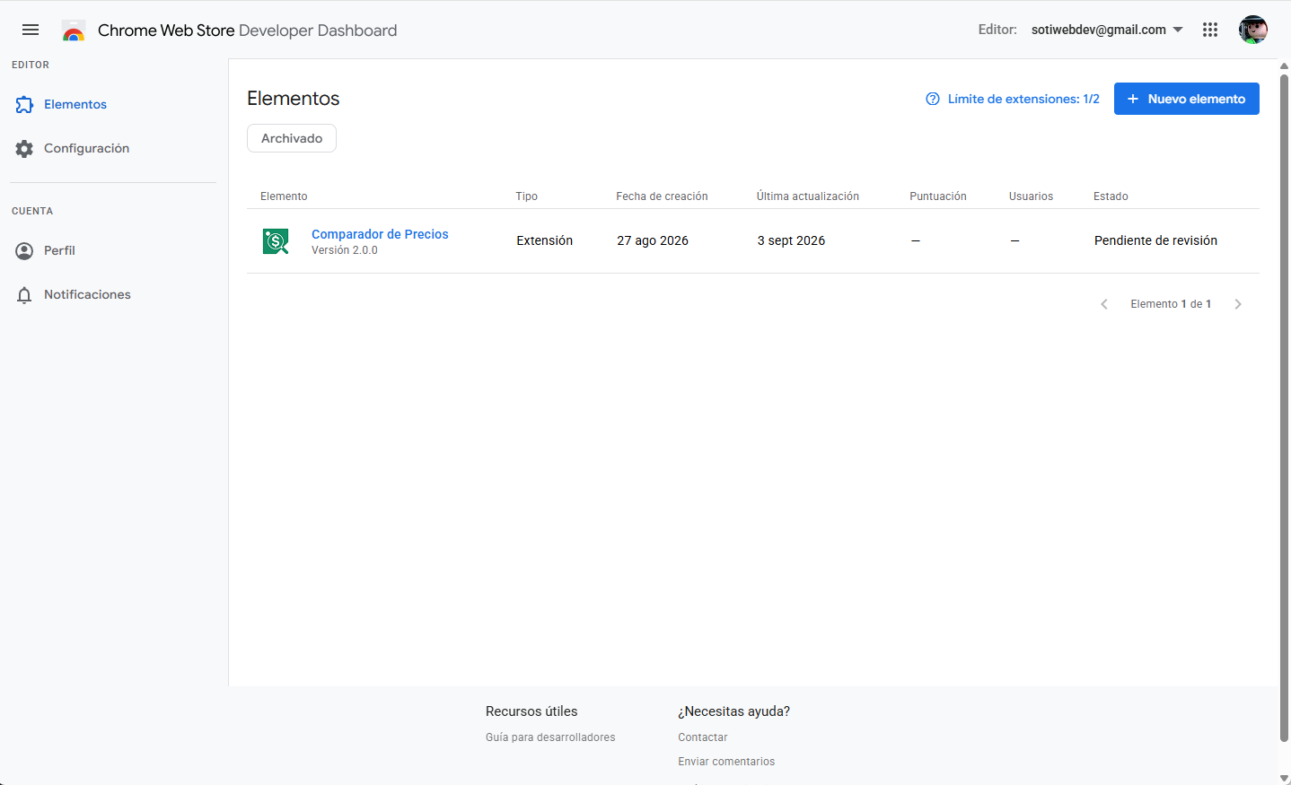Open the Google apps grid
This screenshot has height=785, width=1291.
1210,30
